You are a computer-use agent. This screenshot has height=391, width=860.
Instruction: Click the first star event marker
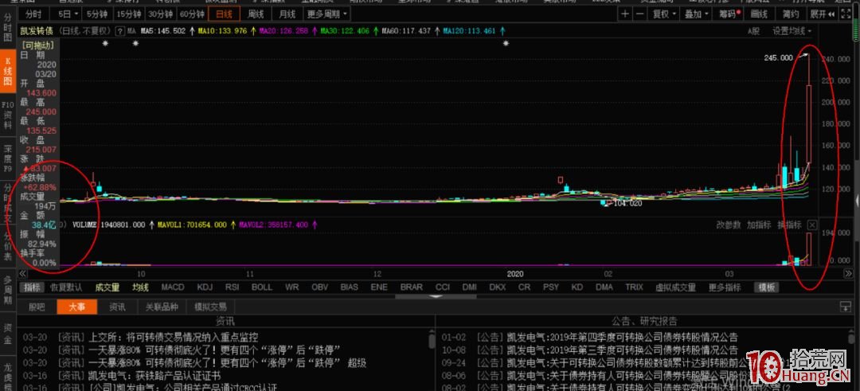tap(105, 43)
